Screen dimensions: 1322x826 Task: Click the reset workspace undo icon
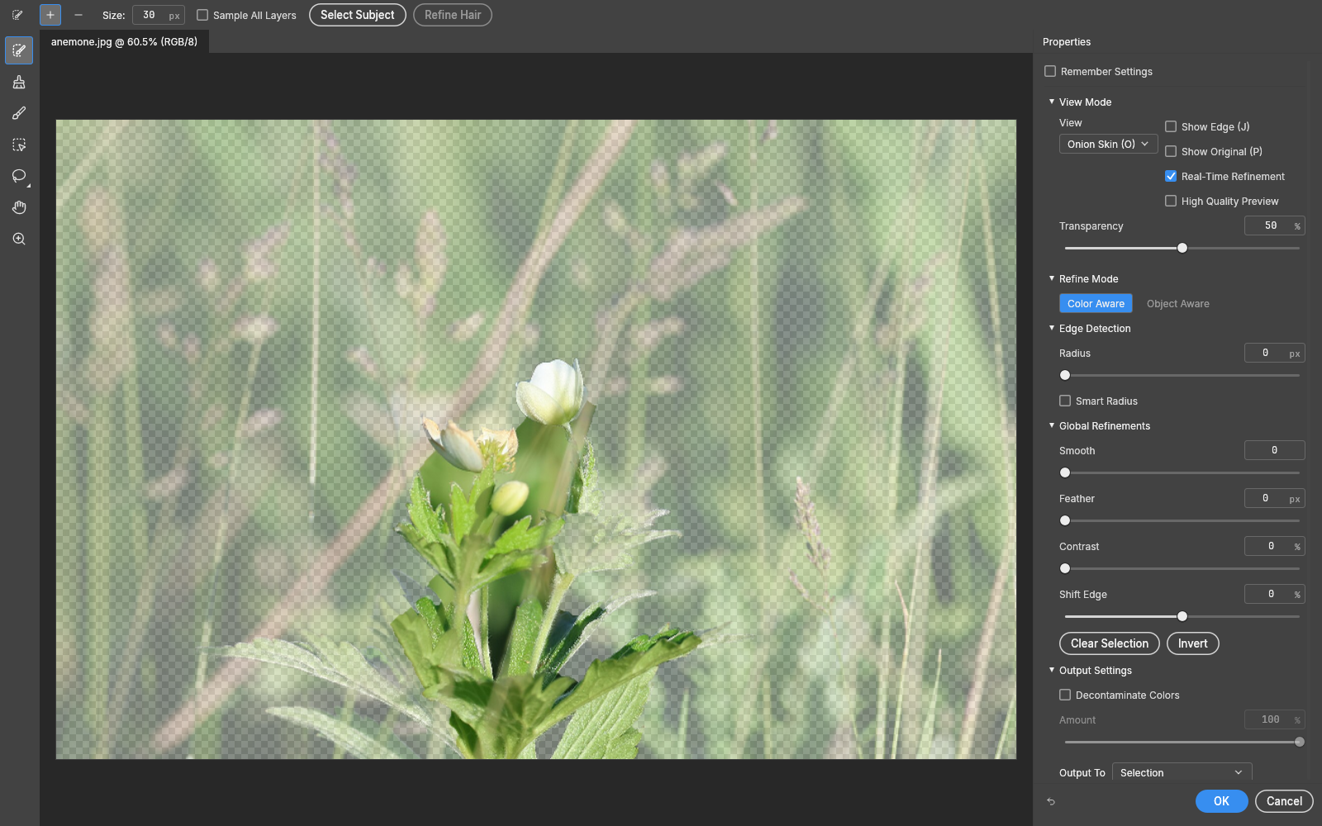pyautogui.click(x=1051, y=801)
